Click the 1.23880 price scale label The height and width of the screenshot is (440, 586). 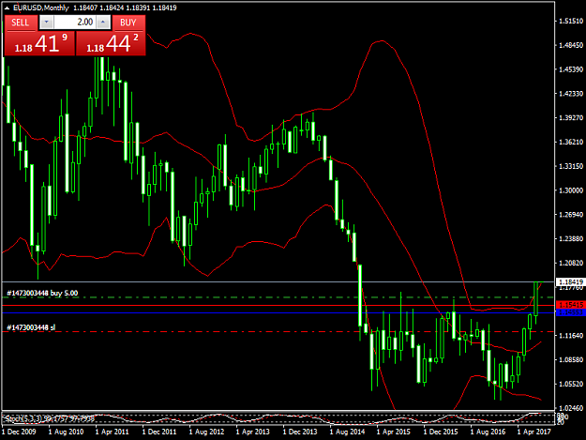571,238
